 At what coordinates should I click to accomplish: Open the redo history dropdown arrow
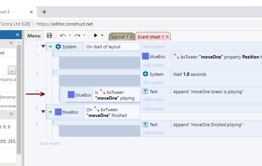coord(84,35)
